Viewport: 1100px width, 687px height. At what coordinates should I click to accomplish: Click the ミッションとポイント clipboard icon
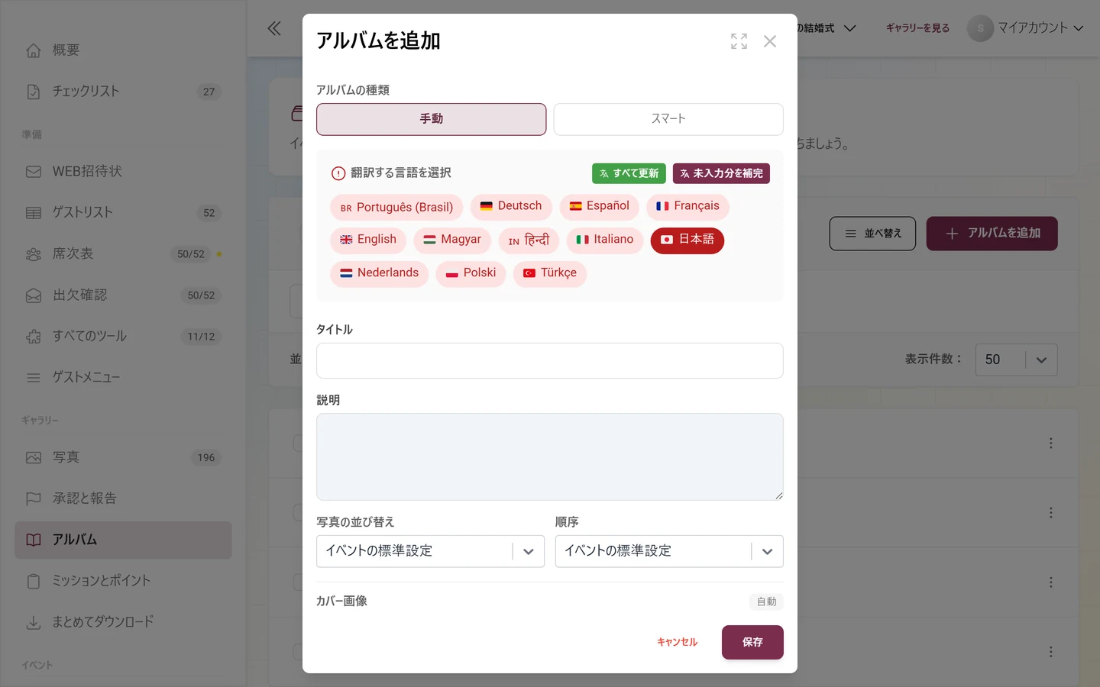[34, 582]
